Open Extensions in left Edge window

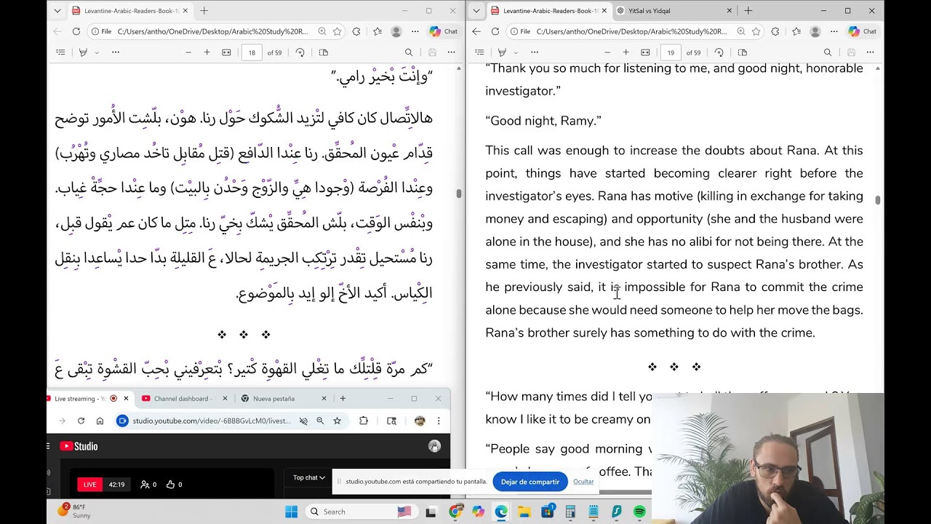point(356,31)
